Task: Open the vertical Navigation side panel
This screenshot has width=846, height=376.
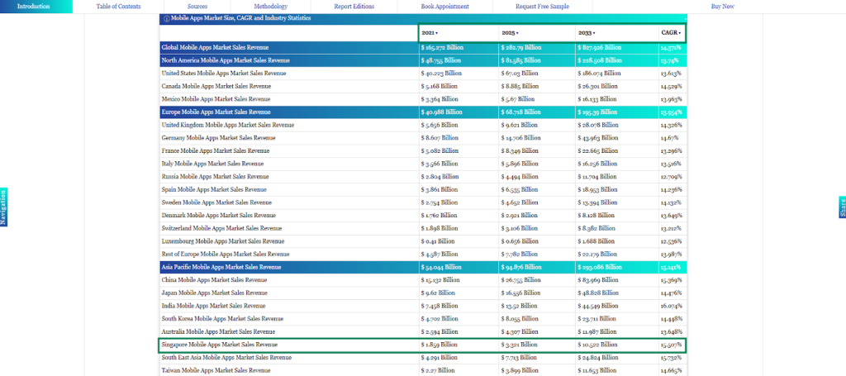Action: (3, 207)
